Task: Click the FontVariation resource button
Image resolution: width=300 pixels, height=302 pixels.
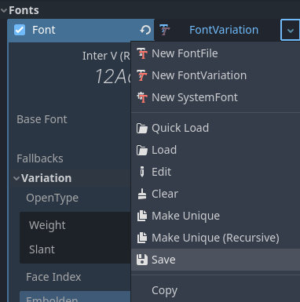Action: pyautogui.click(x=218, y=30)
